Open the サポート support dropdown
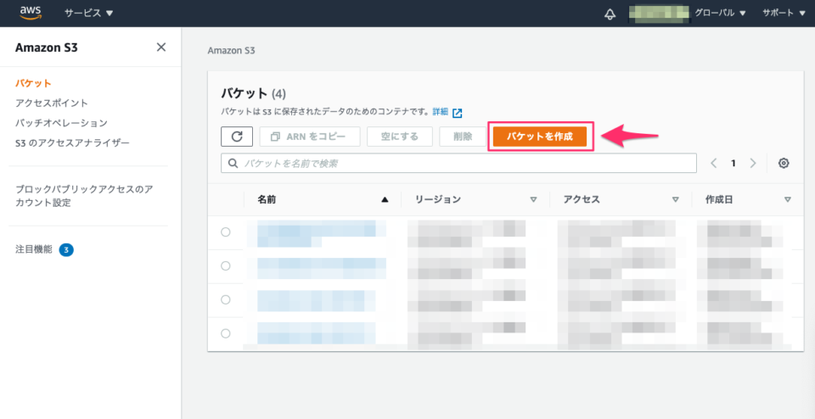Viewport: 815px width, 419px height. click(x=784, y=13)
